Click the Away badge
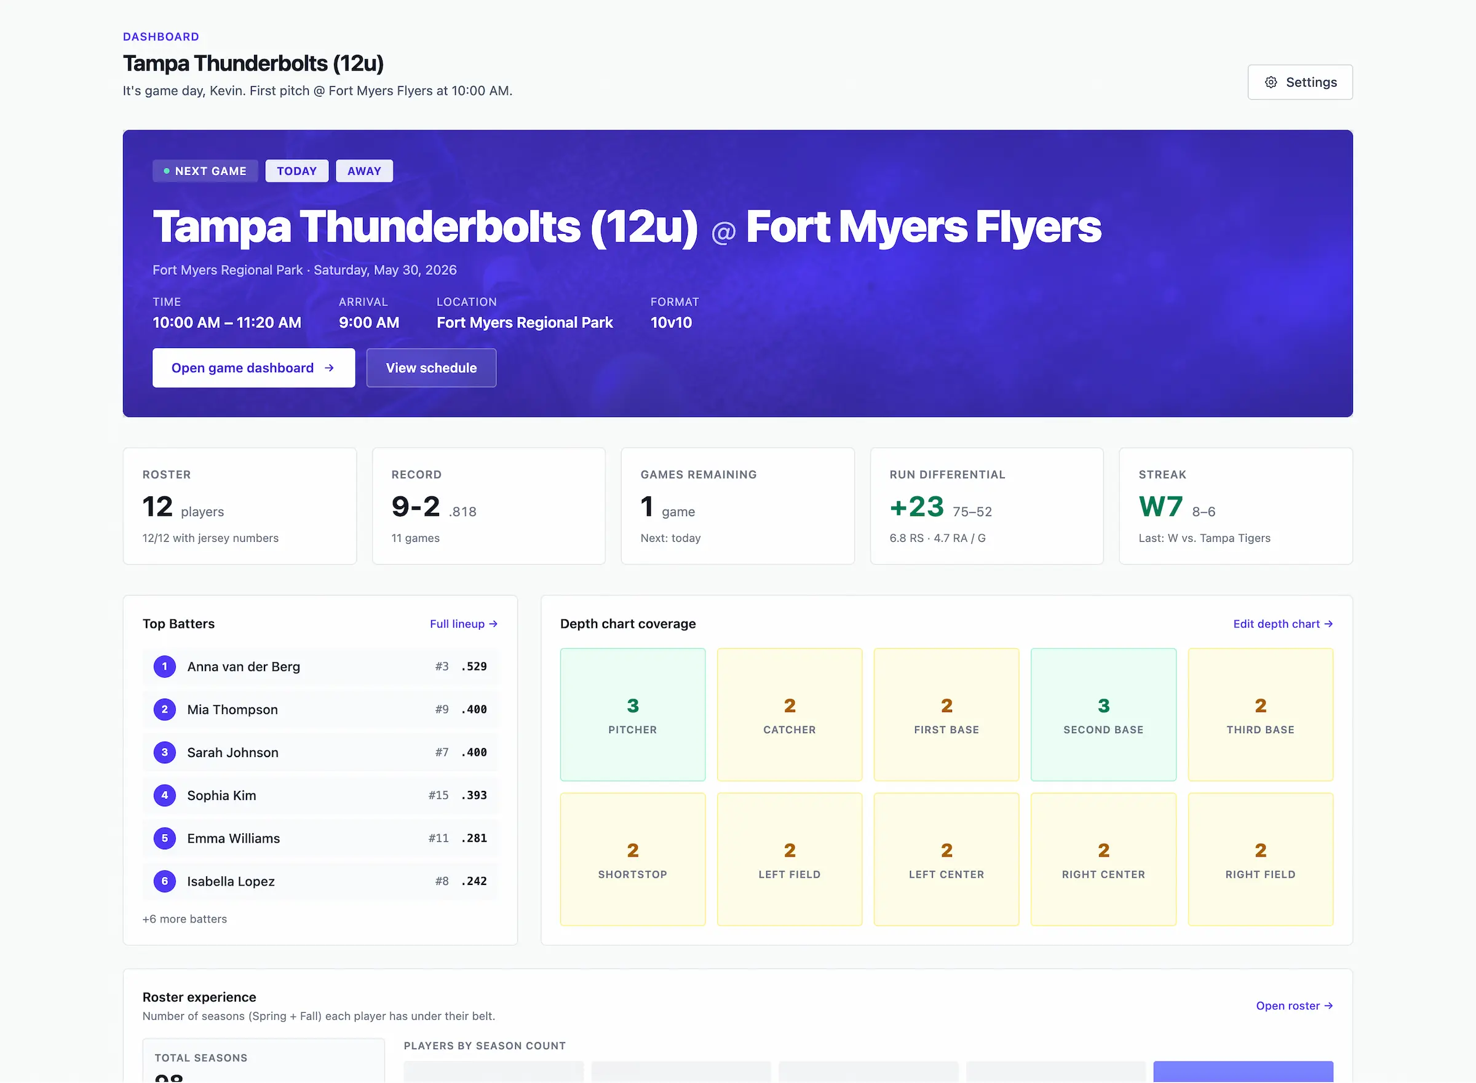Viewport: 1476px width, 1083px height. click(365, 170)
